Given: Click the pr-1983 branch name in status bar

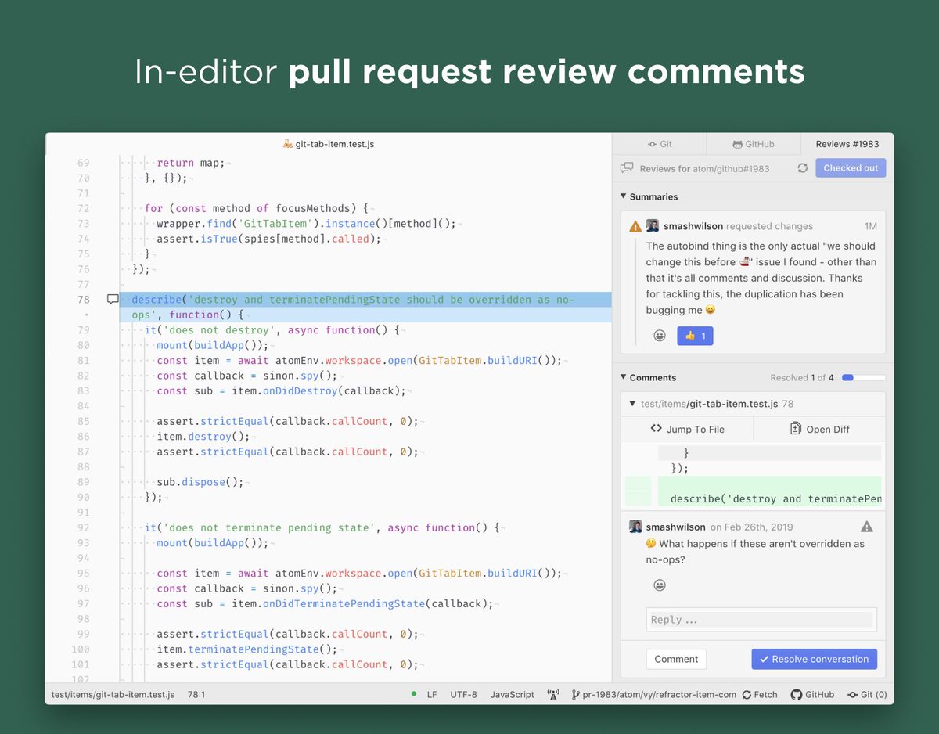Looking at the screenshot, I should pyautogui.click(x=654, y=694).
